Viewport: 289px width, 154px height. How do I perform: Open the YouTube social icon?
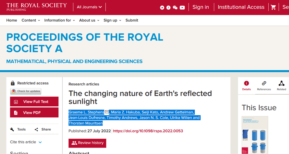(x=182, y=8)
